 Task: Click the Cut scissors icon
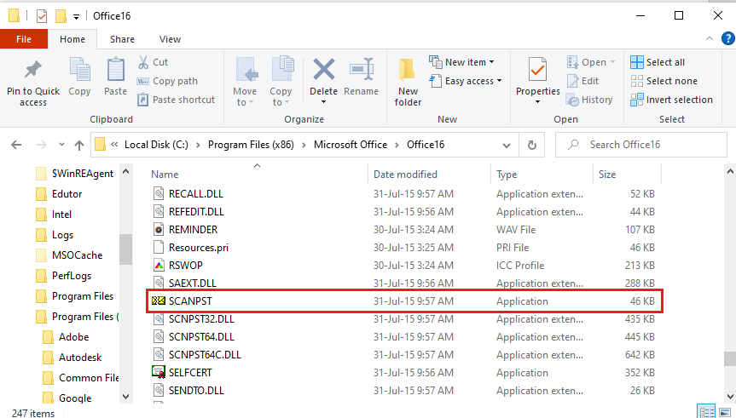tap(143, 62)
